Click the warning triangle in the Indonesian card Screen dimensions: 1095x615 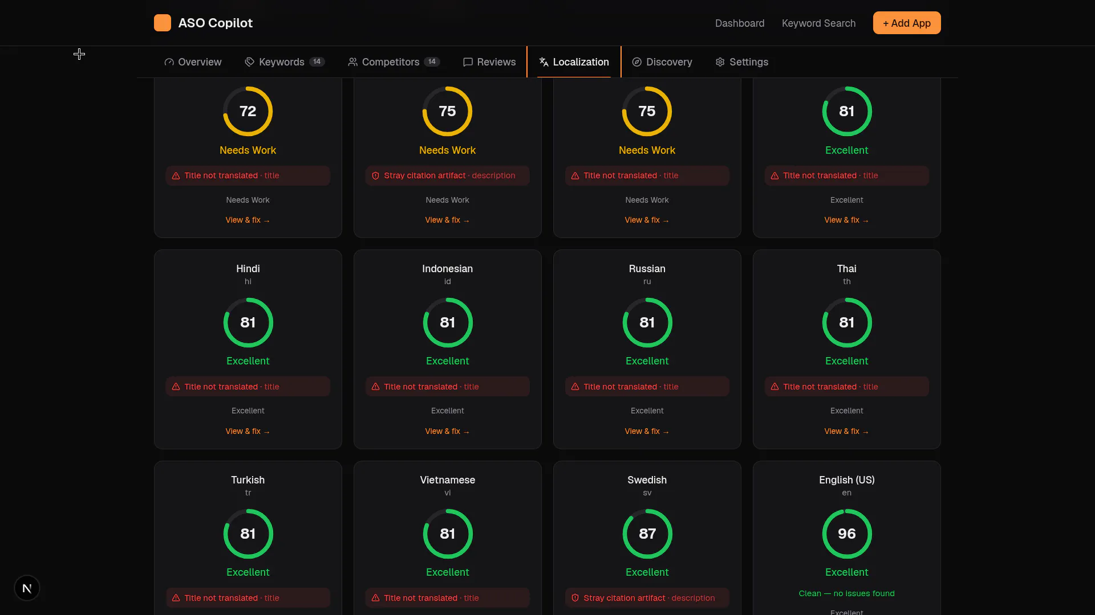point(376,387)
